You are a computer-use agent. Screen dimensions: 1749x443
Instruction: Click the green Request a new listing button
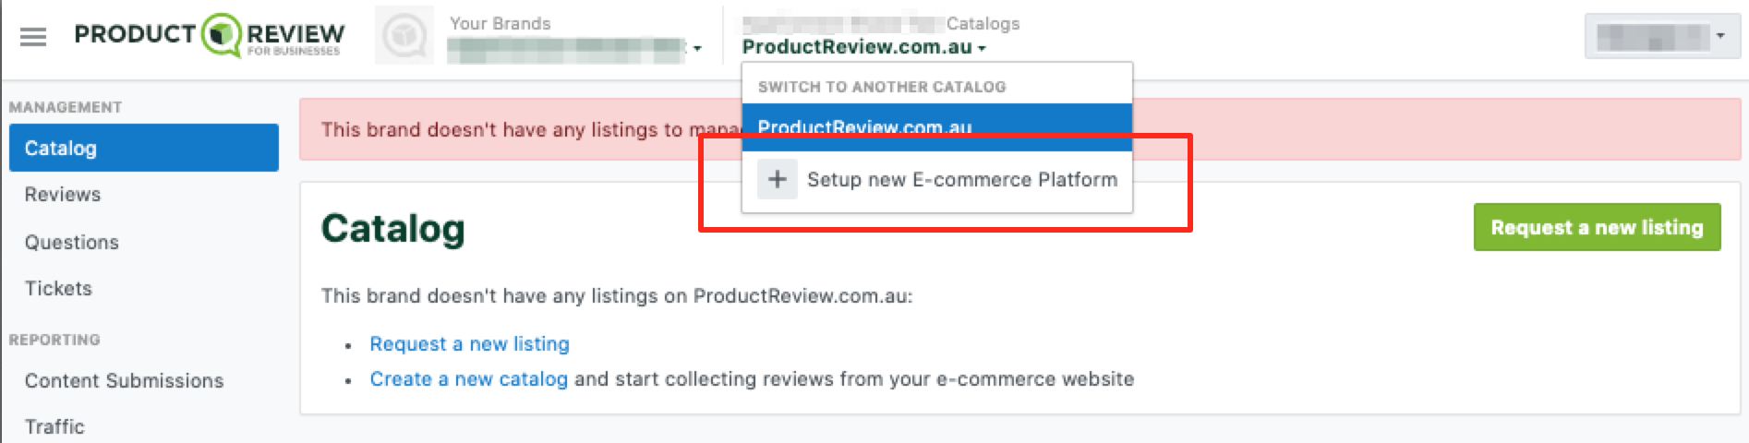click(1597, 227)
